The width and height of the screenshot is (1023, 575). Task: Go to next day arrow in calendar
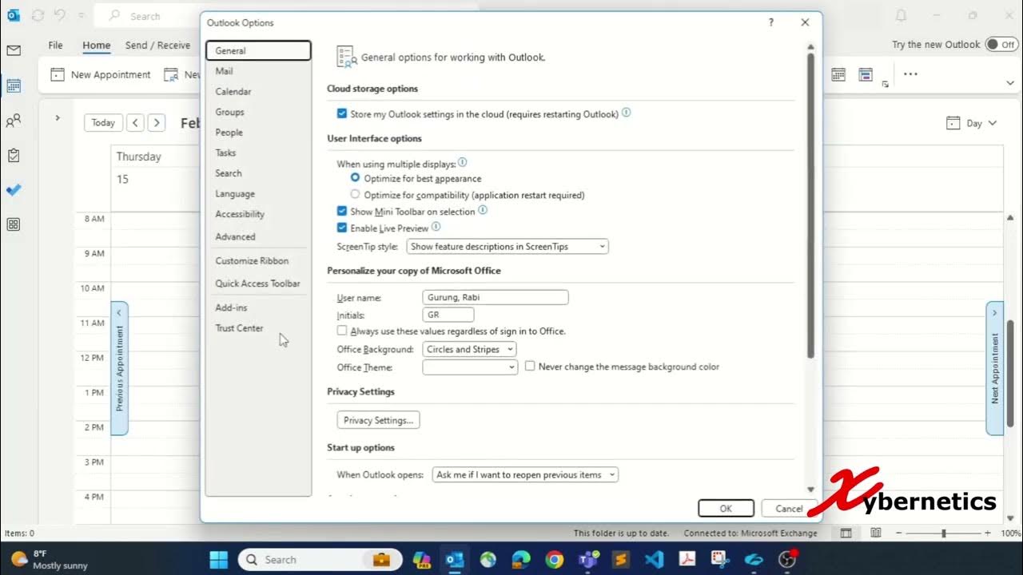pos(157,122)
